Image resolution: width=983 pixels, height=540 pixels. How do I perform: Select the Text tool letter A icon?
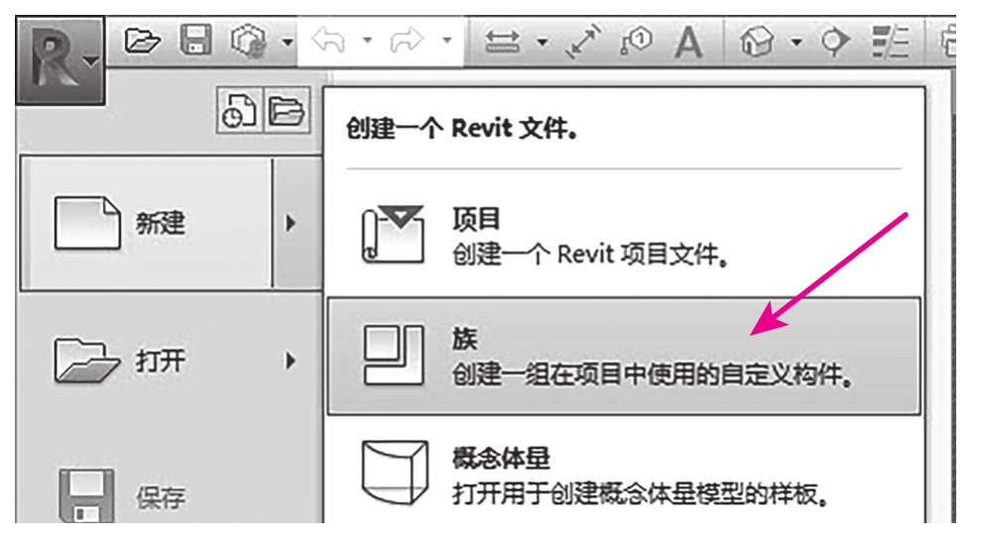coord(688,43)
